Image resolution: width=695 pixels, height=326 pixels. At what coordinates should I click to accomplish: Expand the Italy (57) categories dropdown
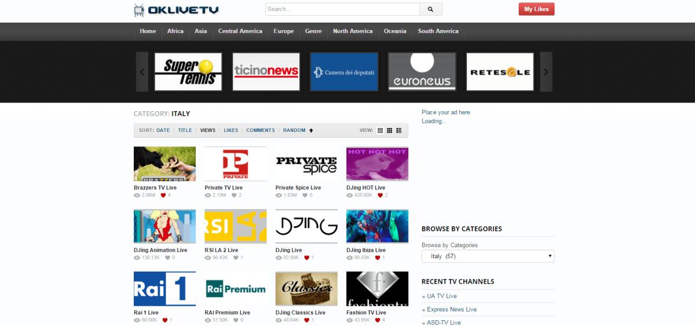488,256
